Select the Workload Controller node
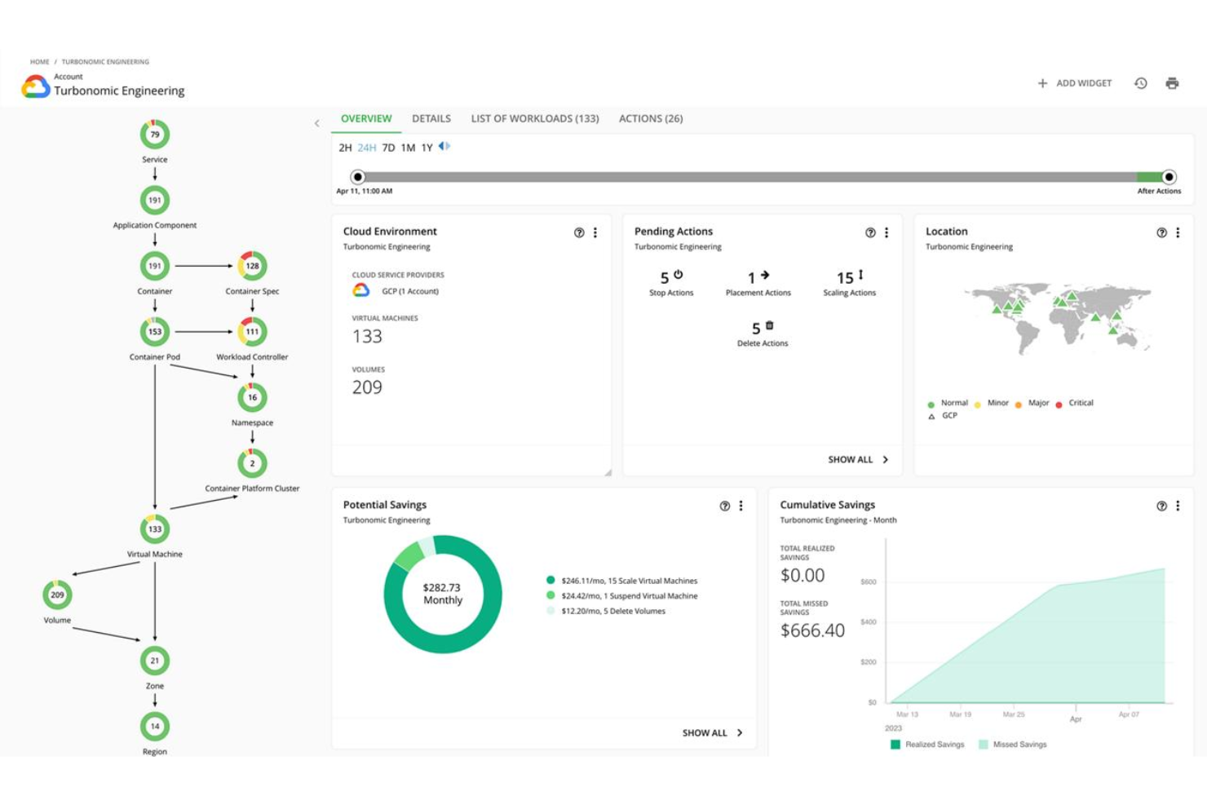The height and width of the screenshot is (805, 1207). pyautogui.click(x=252, y=332)
